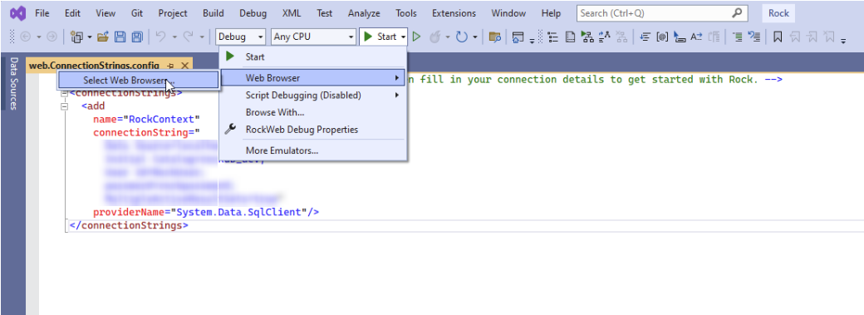Viewport: 864px width, 315px height.
Task: Click the bracketed @ symbol icon
Action: (662, 37)
